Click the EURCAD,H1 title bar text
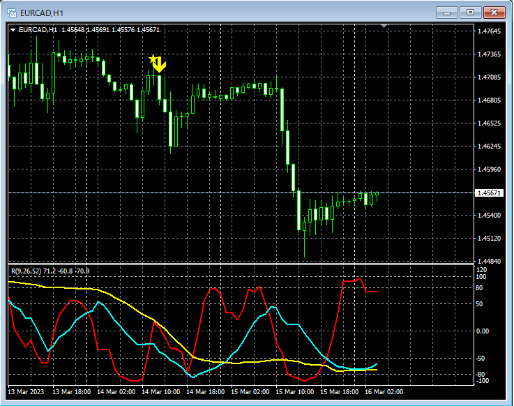 43,12
